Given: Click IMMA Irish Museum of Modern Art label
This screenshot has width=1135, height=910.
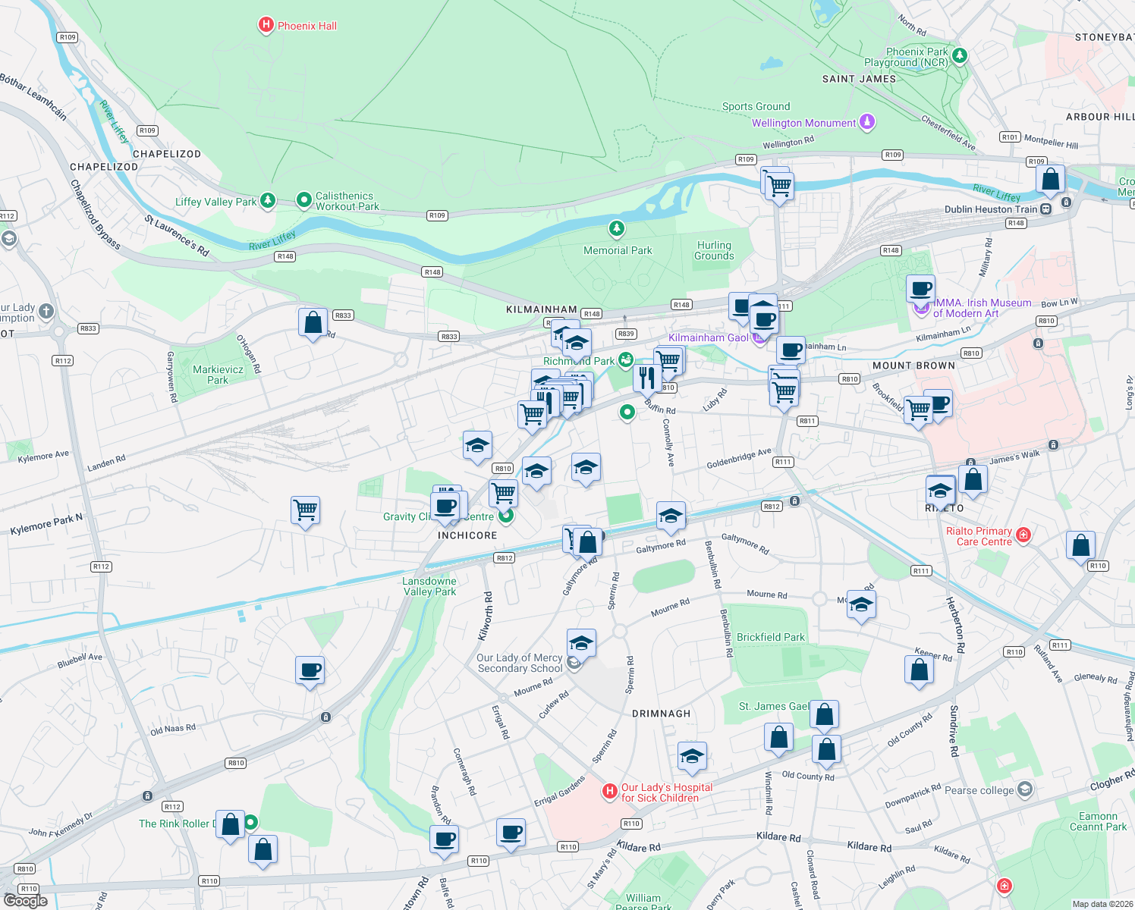Looking at the screenshot, I should coord(982,308).
